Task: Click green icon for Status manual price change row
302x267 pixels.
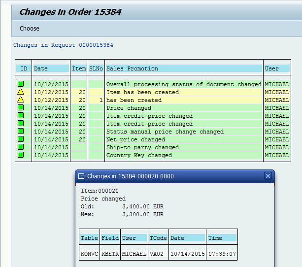Action: click(21, 132)
